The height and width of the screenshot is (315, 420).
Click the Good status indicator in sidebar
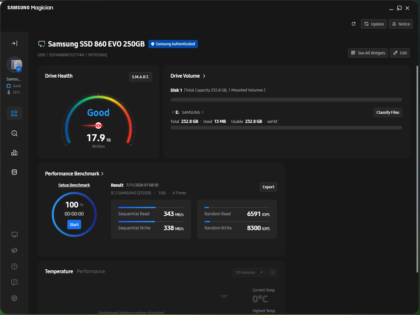pyautogui.click(x=14, y=86)
